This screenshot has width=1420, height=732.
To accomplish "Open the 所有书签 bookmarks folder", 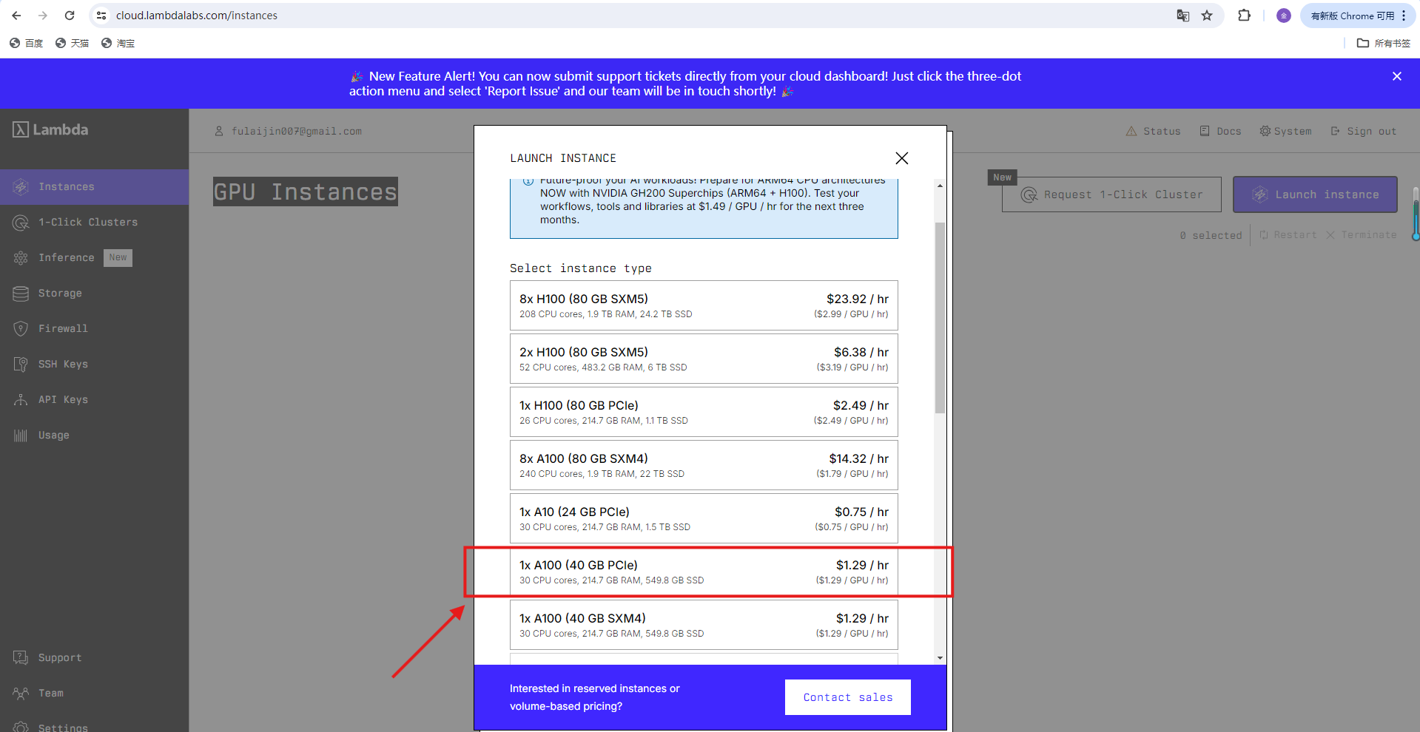I will point(1384,44).
